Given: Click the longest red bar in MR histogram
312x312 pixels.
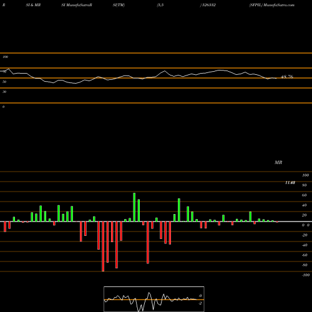Looking at the screenshot, I should [103, 246].
